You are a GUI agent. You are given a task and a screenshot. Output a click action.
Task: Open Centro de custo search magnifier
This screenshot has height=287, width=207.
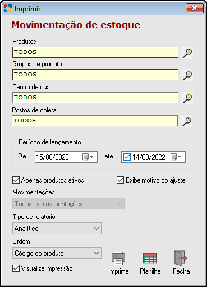(x=187, y=98)
